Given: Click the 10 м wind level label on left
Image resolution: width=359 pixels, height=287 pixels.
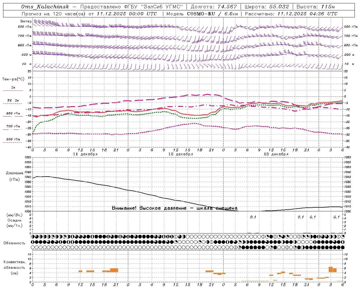Looking at the screenshot, I should point(27,64).
